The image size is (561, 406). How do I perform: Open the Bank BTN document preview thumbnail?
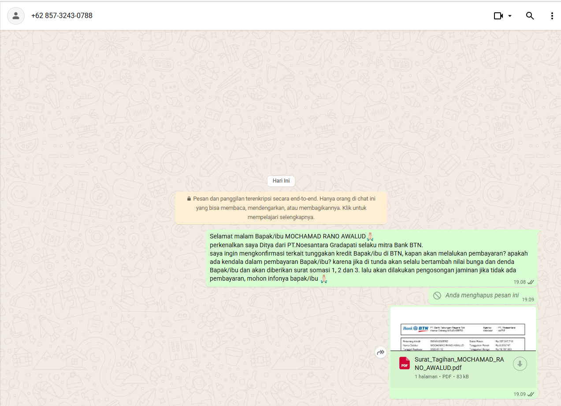tap(463, 330)
